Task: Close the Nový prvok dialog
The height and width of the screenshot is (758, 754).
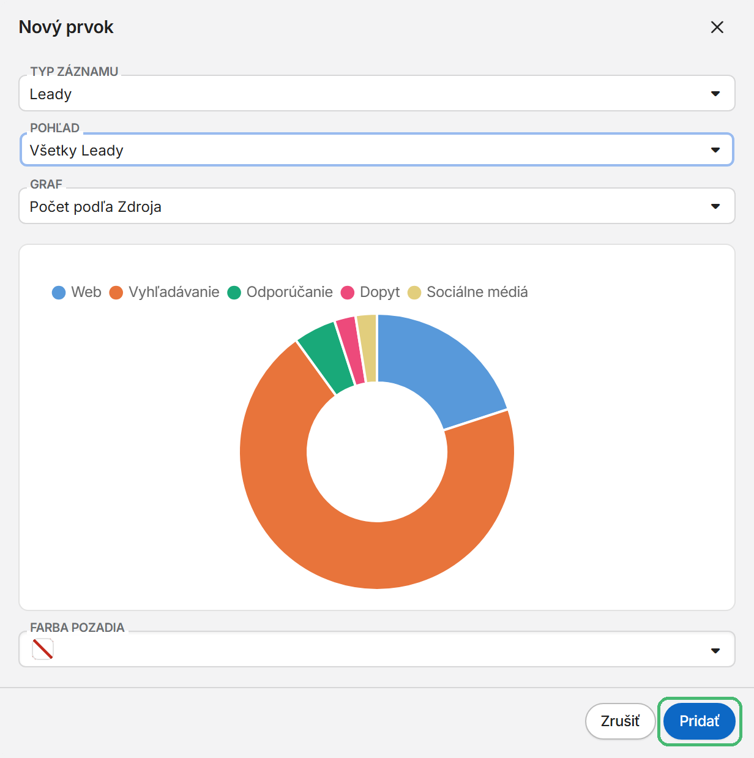Action: pyautogui.click(x=717, y=27)
